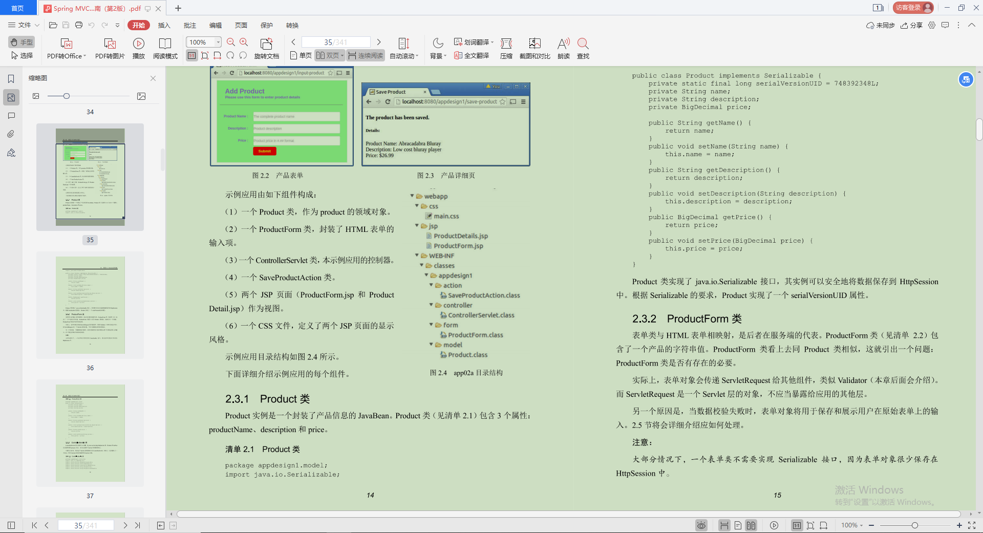Viewport: 983px width, 533px height.
Task: Open the thumbnail panel icon in sidebar
Action: (x=11, y=97)
